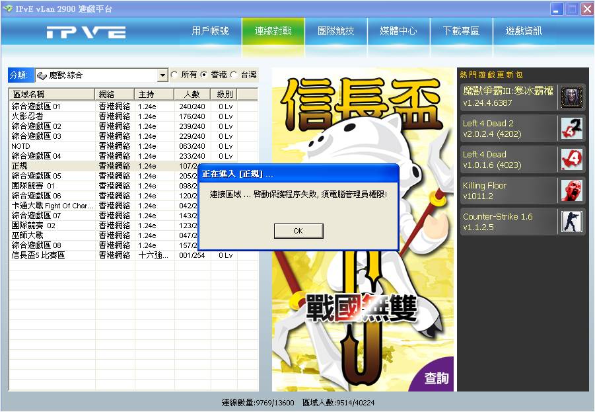Select the 綜合遊戲區 05 row
The width and height of the screenshot is (595, 412).
(x=103, y=176)
